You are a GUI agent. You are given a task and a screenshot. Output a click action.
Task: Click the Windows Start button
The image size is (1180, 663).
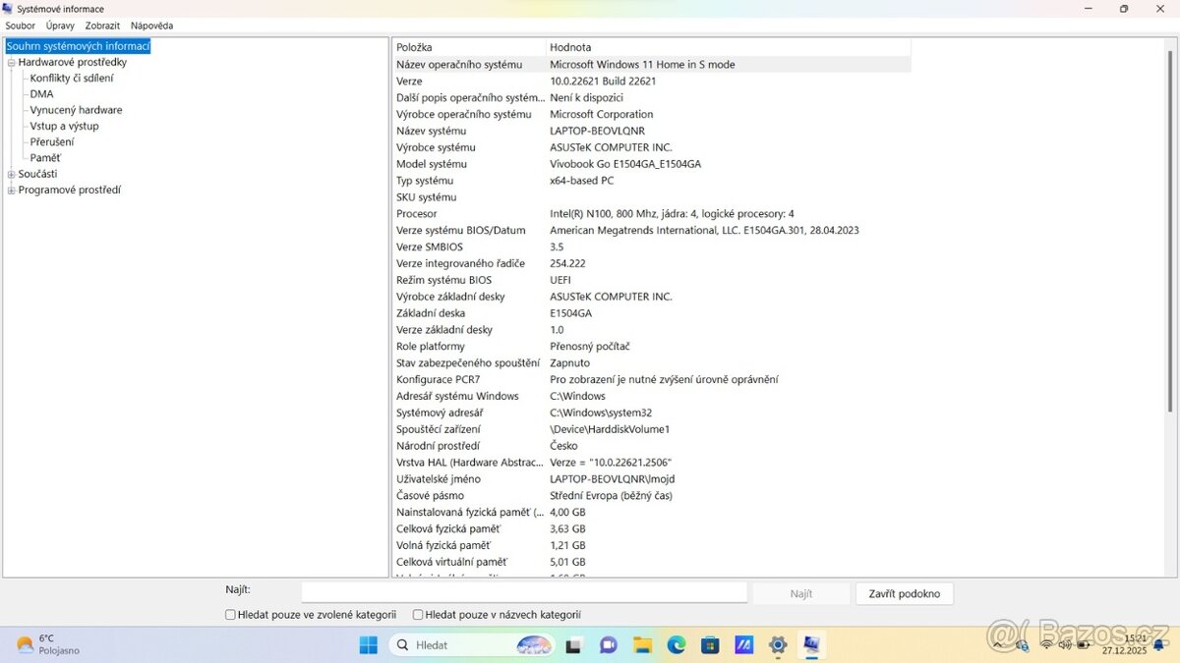pos(369,645)
